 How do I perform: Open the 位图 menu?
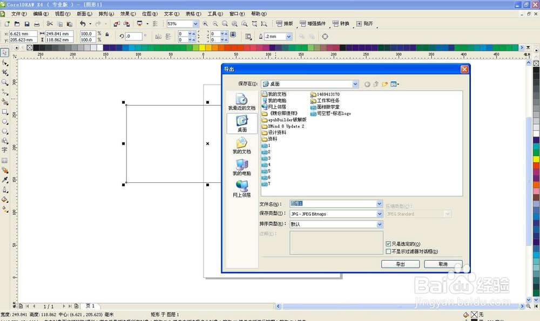[150, 14]
